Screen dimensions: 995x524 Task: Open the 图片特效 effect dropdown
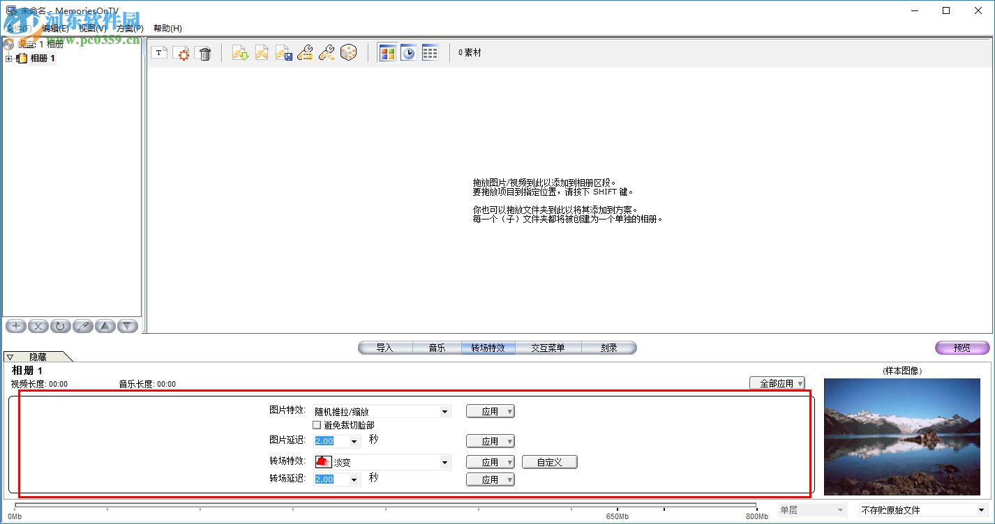point(444,412)
